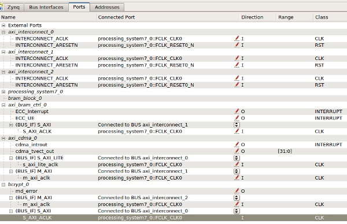Click the Class column header
Image resolution: width=347 pixels, height=224 pixels.
coord(330,17)
